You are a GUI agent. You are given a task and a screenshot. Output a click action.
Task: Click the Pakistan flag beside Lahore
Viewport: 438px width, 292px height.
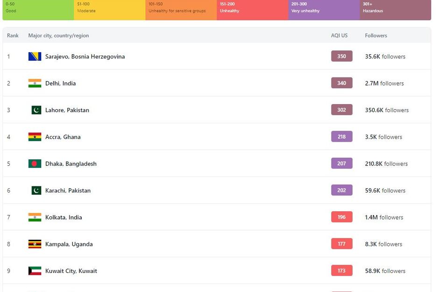tap(36, 110)
